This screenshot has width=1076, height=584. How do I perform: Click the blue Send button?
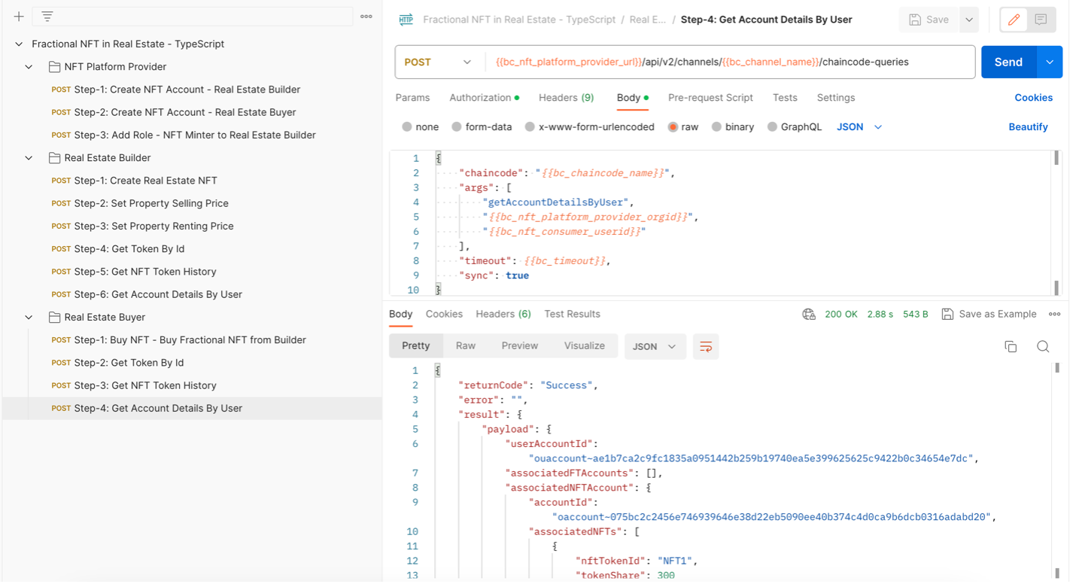coord(1008,62)
